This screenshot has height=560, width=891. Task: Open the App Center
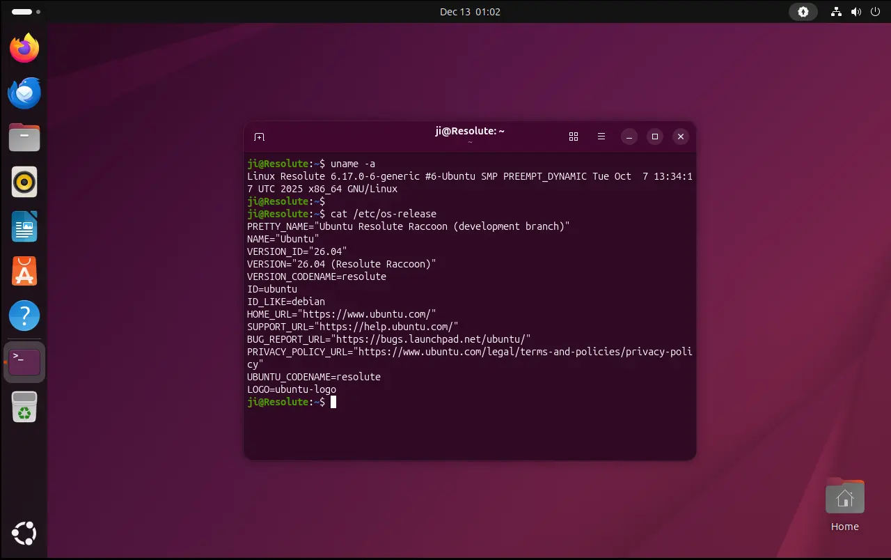click(x=24, y=272)
